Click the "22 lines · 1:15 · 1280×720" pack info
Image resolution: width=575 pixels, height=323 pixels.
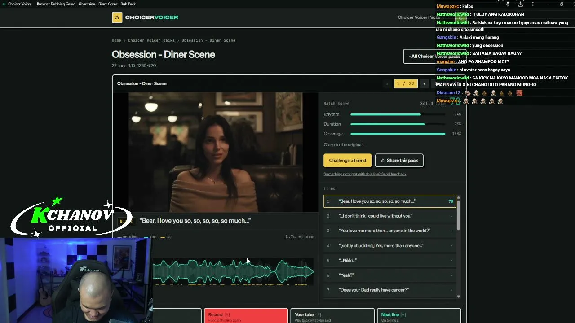click(134, 66)
